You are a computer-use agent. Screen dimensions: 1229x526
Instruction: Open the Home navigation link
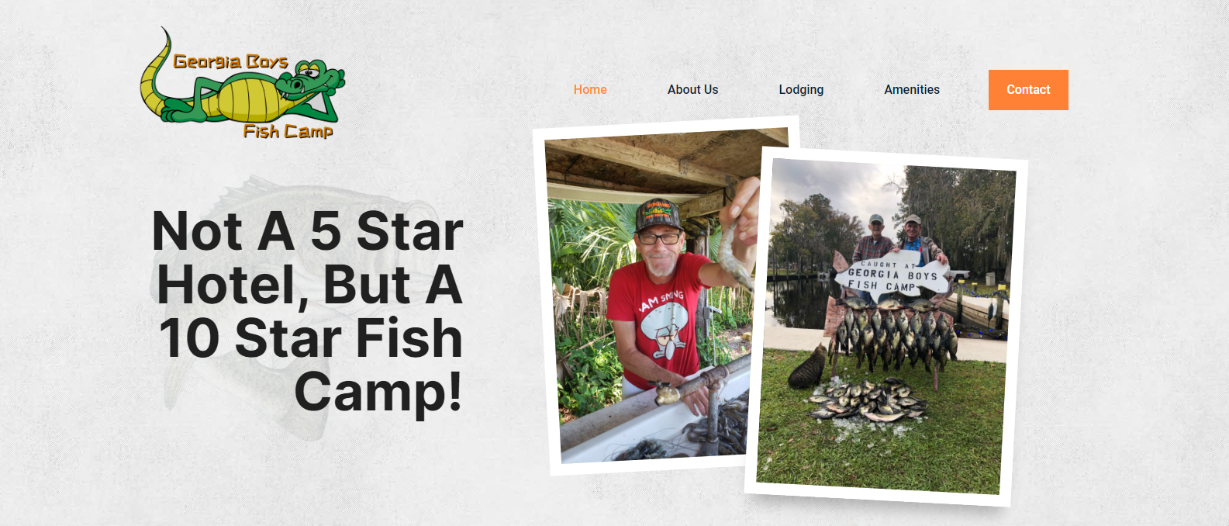590,90
